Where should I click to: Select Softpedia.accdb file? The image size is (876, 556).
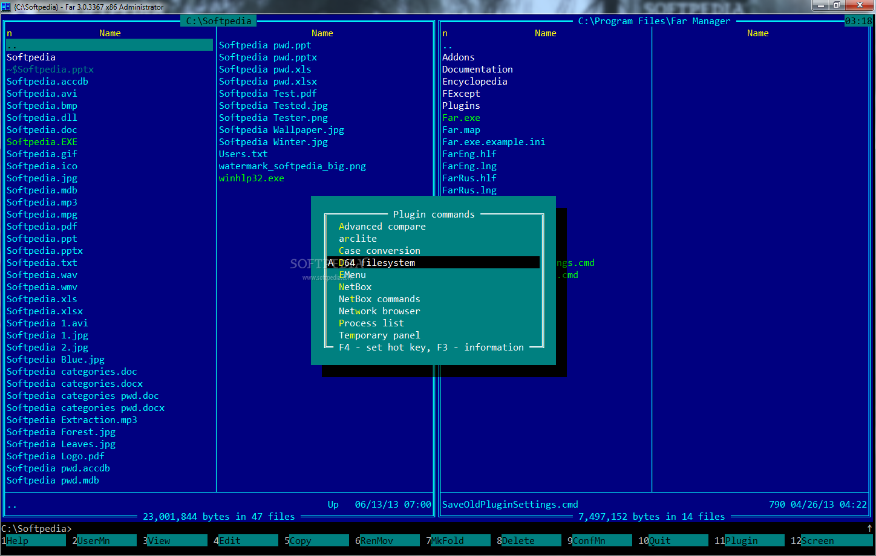coord(47,82)
